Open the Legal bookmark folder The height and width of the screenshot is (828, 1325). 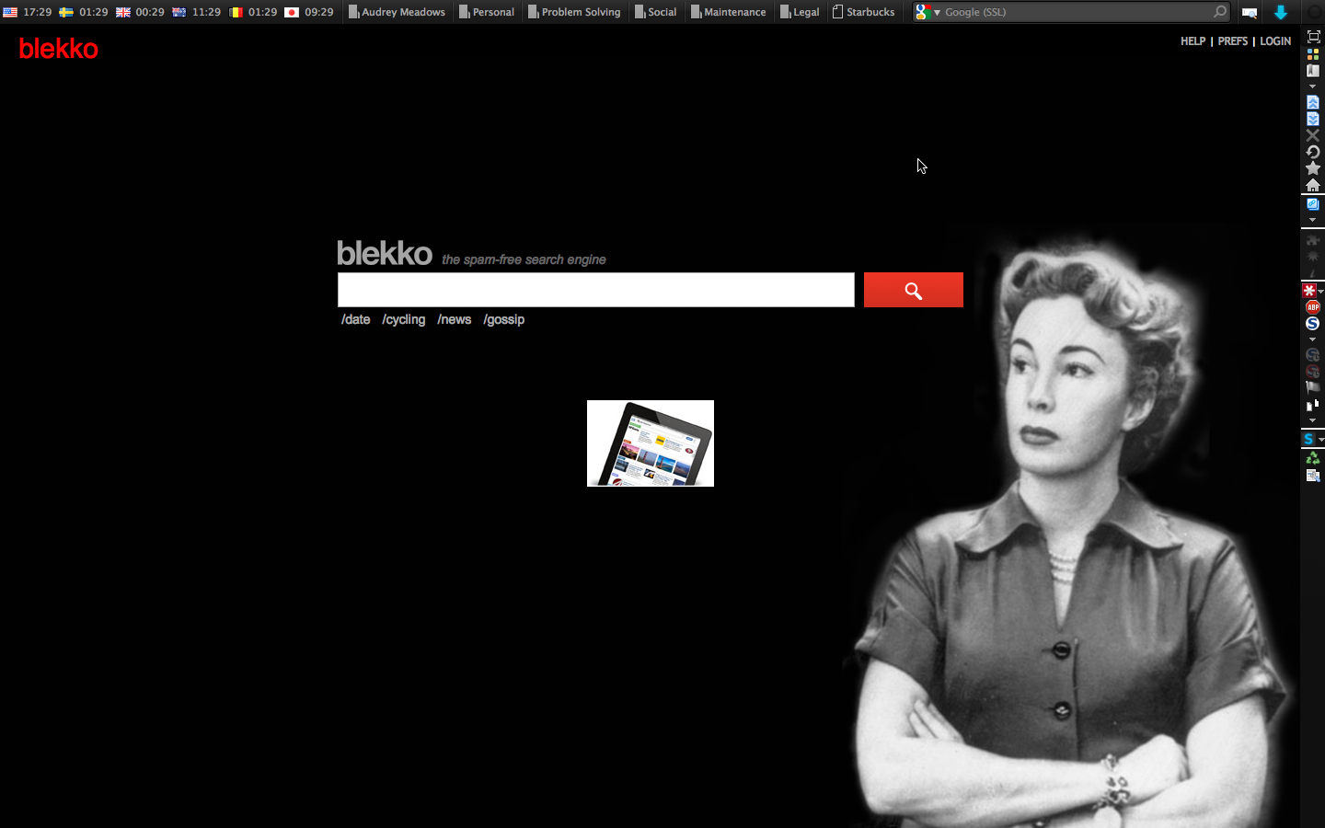[x=799, y=12]
